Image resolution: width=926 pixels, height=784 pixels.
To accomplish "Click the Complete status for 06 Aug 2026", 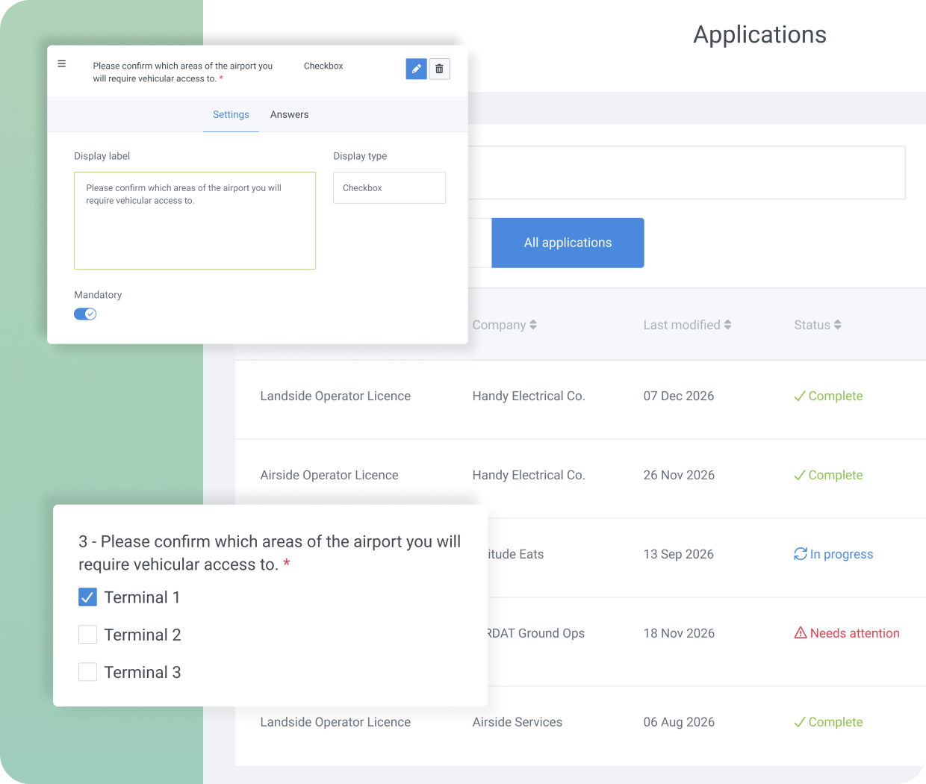I will (x=836, y=723).
